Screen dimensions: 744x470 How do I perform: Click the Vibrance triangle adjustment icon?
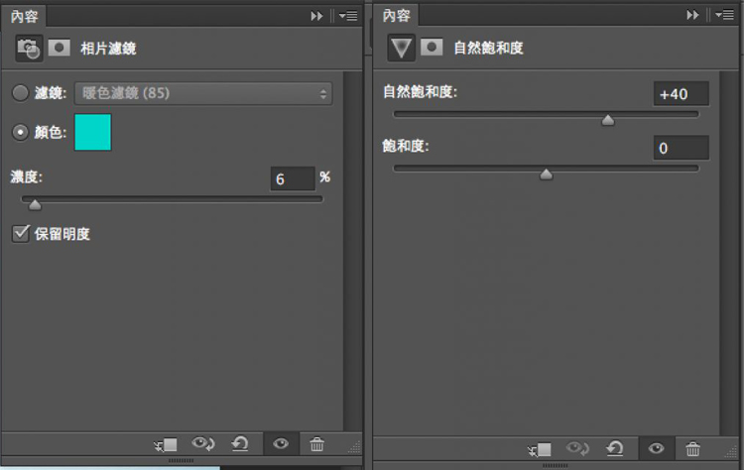click(401, 48)
